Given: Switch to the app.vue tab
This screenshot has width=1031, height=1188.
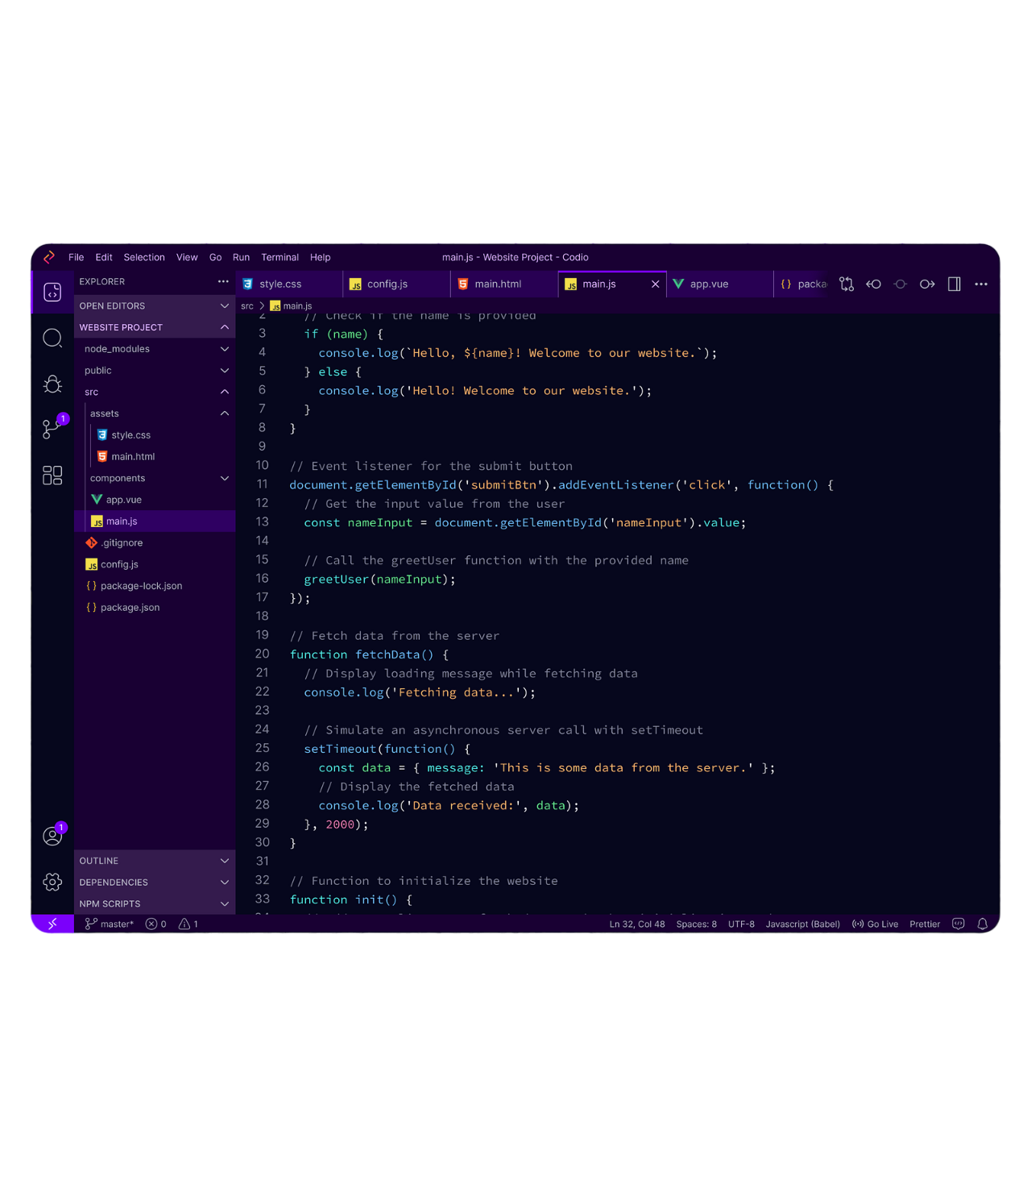Looking at the screenshot, I should point(719,284).
